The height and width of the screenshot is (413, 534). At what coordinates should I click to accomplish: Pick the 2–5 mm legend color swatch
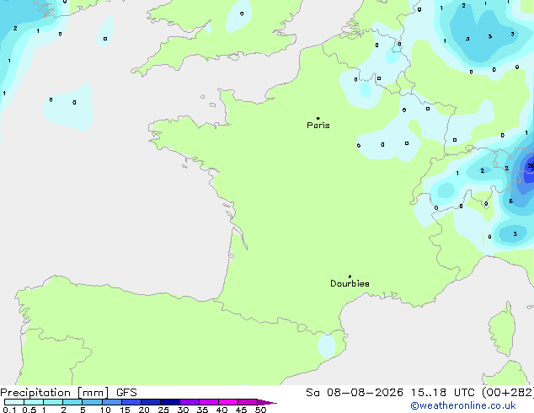(x=72, y=402)
